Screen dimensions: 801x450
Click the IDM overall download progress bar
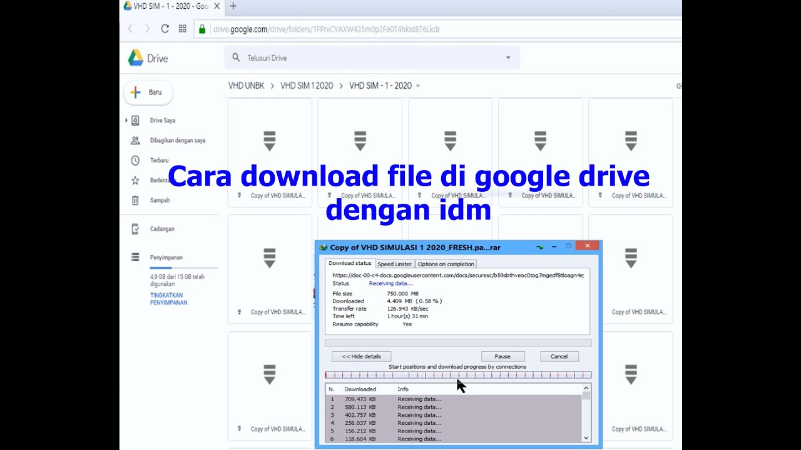point(458,342)
